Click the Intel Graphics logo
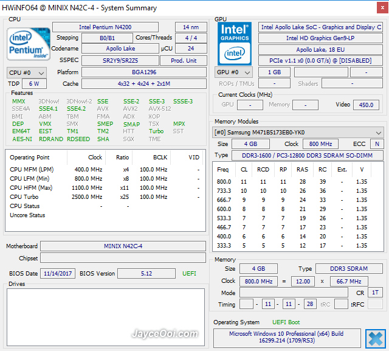The height and width of the screenshot is (351, 389). (x=235, y=44)
